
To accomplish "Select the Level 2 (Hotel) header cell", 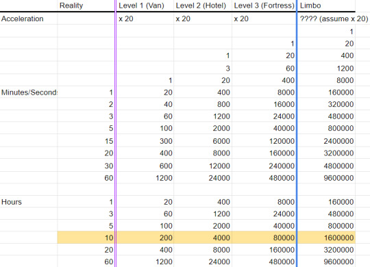I will pyautogui.click(x=203, y=5).
